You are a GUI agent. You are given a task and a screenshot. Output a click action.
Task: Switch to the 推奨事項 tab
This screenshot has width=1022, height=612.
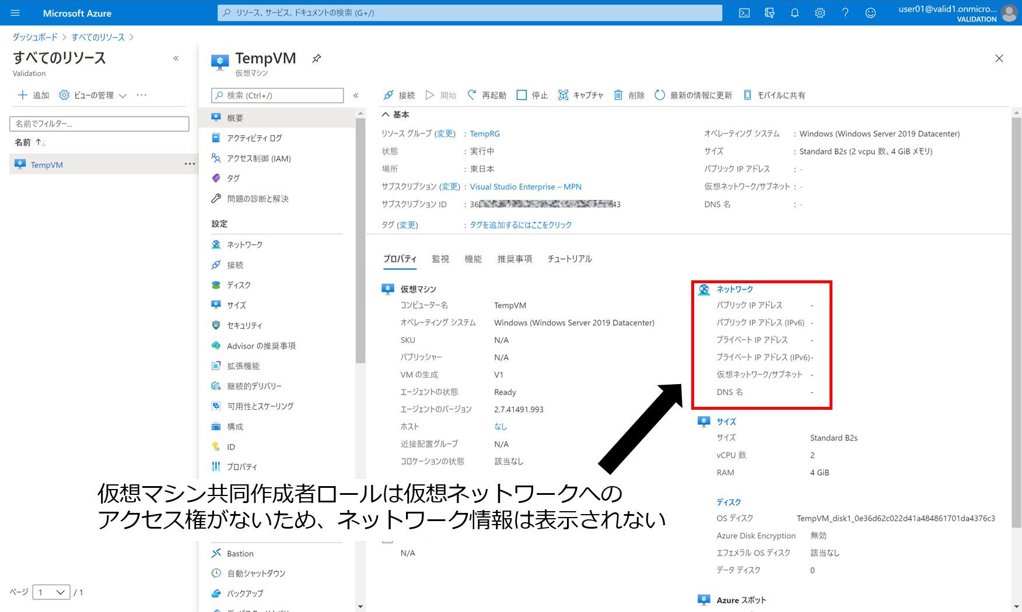click(514, 259)
